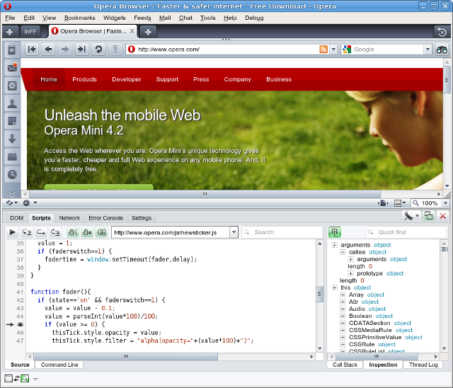453x388 pixels.
Task: Switch to the Error Console tab
Action: coord(105,218)
